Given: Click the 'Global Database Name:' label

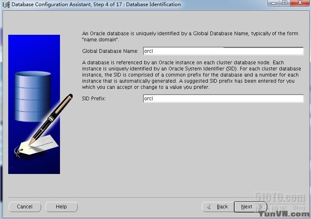Looking at the screenshot, I should click(x=110, y=51).
